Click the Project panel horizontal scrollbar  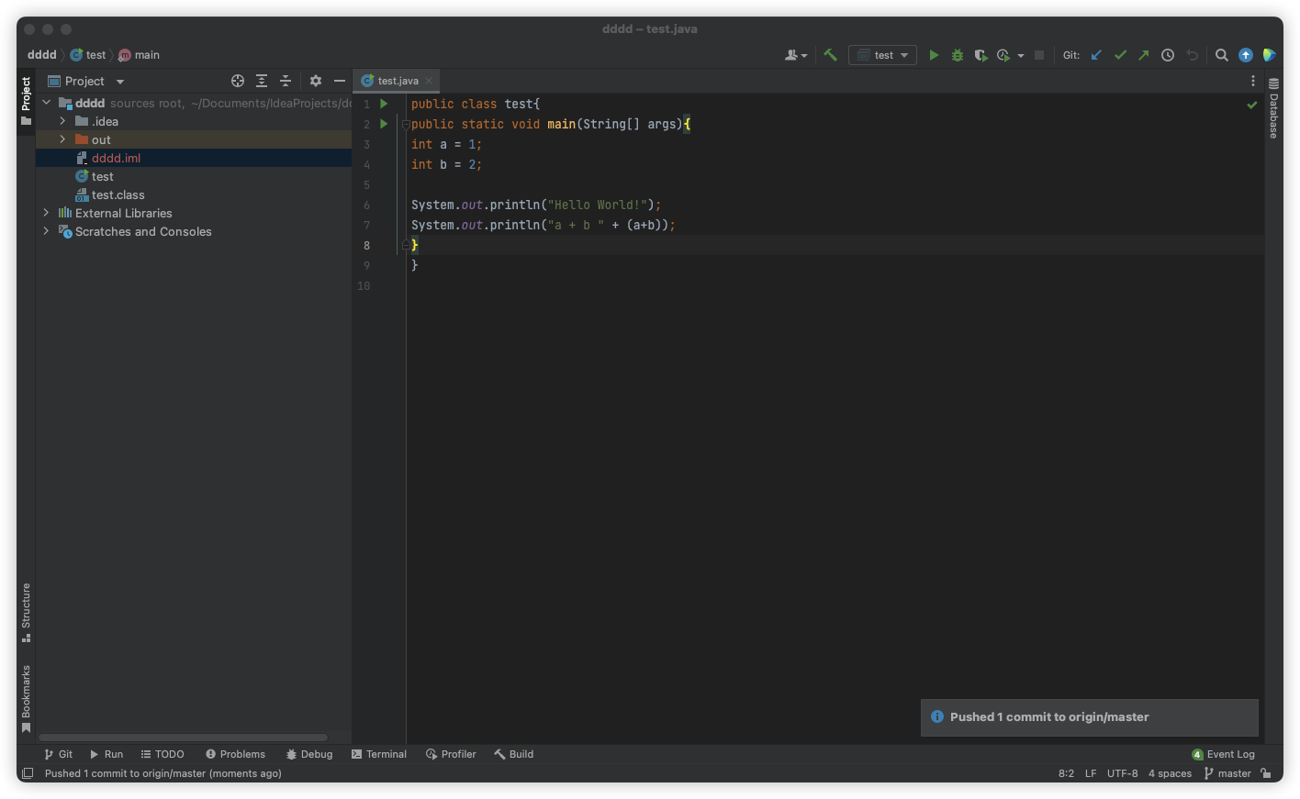point(183,738)
